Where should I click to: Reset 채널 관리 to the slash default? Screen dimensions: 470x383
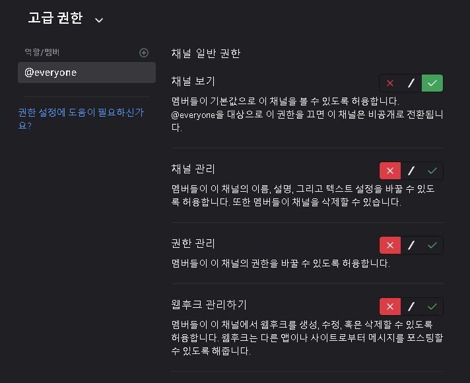(x=411, y=171)
